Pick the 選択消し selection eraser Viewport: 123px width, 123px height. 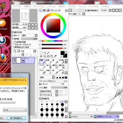pyautogui.click(x=61, y=67)
